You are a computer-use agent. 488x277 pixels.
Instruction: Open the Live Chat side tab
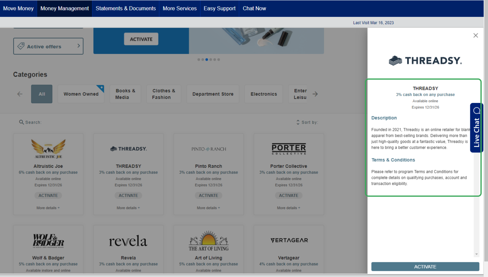pos(477,128)
